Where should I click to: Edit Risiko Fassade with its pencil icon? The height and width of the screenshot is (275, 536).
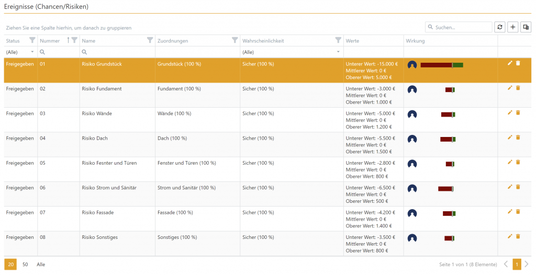510,212
